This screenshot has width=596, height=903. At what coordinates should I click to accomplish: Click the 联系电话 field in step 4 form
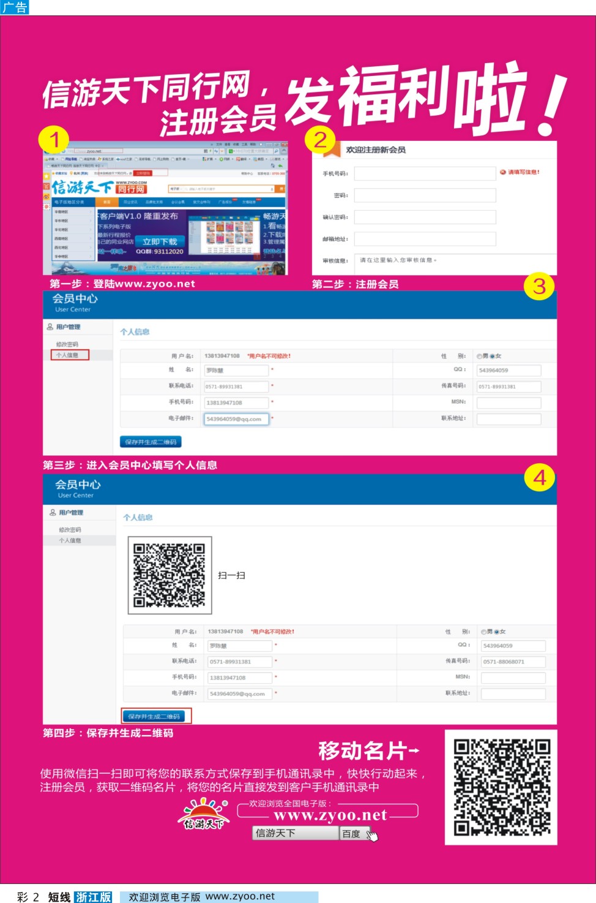240,662
